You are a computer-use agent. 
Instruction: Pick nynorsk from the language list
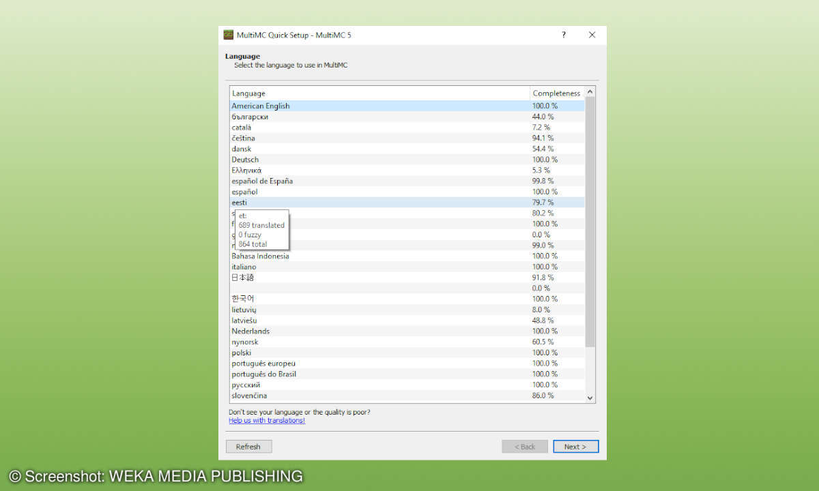point(407,342)
